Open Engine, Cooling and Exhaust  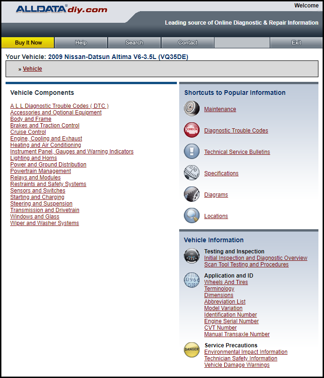[x=46, y=139]
